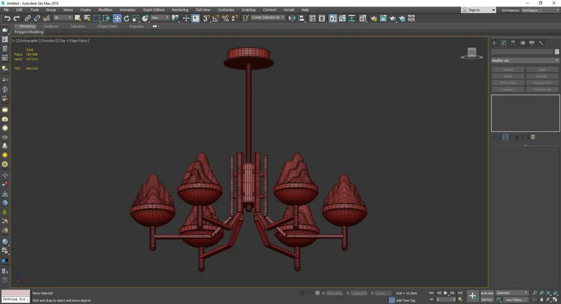Click Add Time Tag
This screenshot has width=561, height=304.
405,300
